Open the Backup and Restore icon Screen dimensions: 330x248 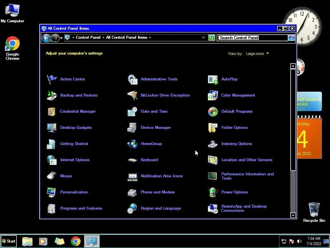click(x=52, y=95)
